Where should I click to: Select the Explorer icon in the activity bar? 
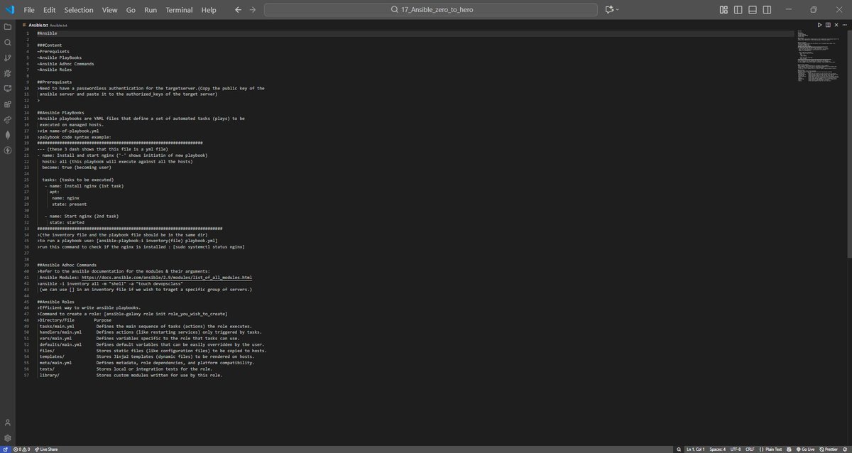coord(7,27)
